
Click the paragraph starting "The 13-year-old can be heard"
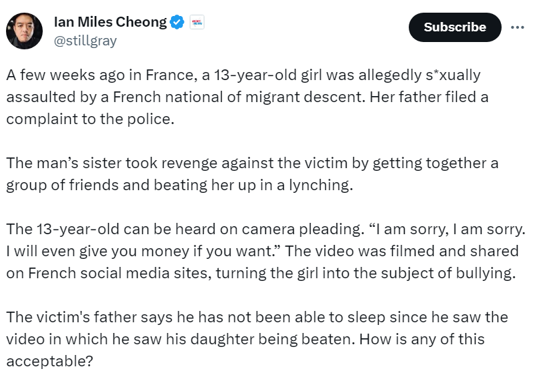(x=266, y=251)
